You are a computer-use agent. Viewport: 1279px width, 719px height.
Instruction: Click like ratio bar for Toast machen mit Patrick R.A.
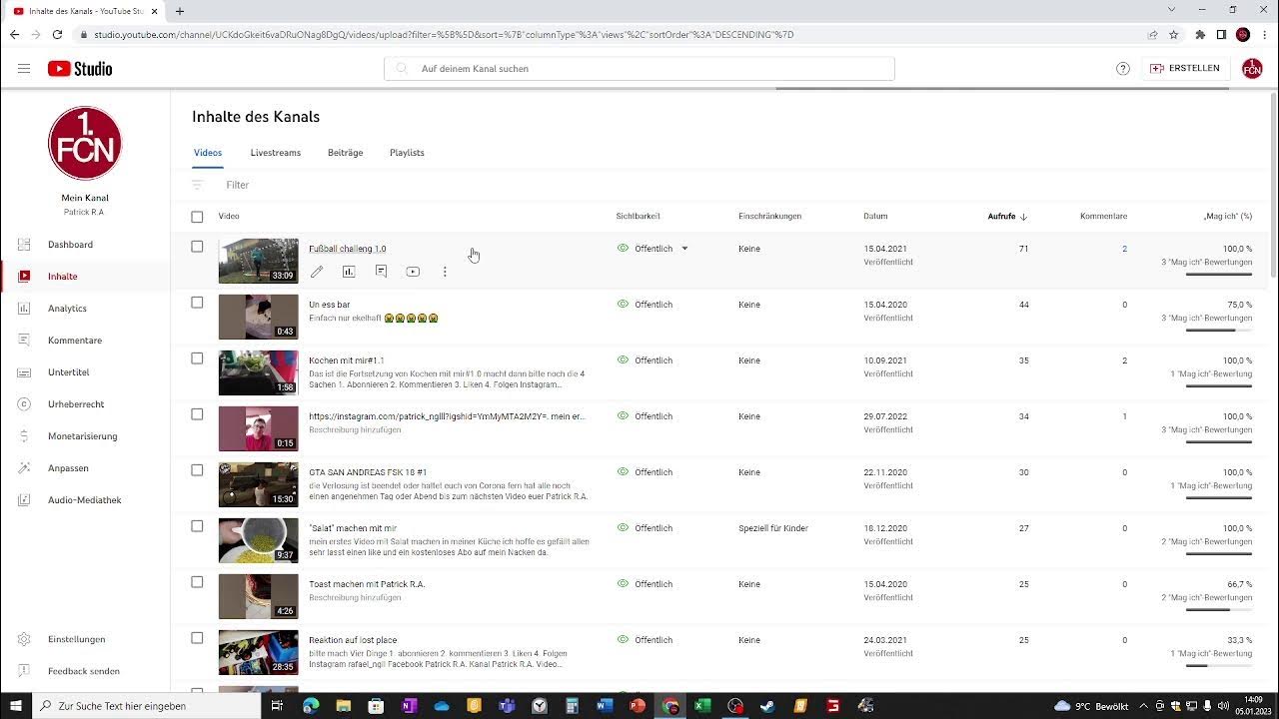[x=1218, y=609]
